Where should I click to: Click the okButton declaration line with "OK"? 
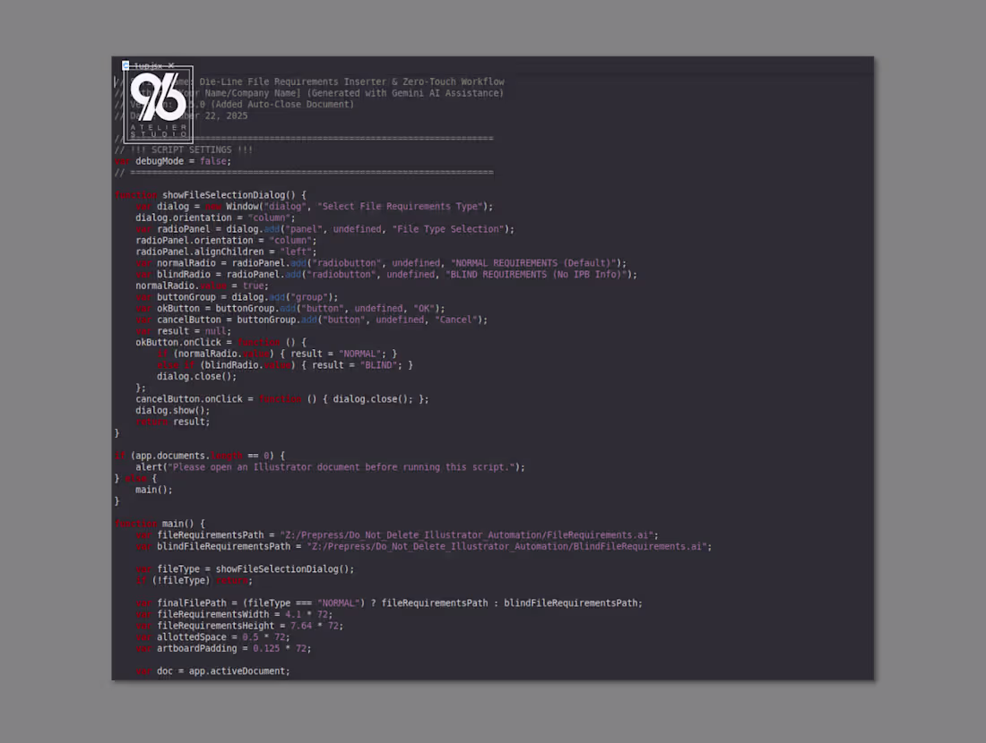290,308
